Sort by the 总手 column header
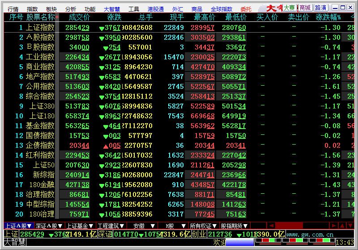358x250 pixels. tap(145, 17)
